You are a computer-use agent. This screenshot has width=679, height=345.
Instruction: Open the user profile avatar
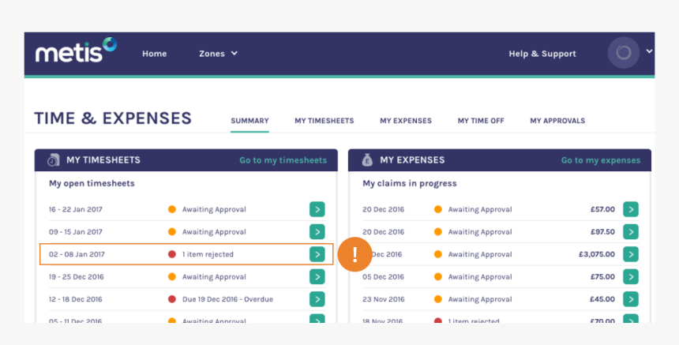[624, 53]
